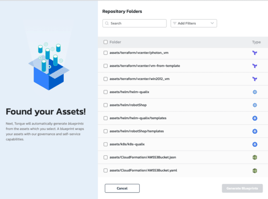Click Kubernetes icon for helm-qualix/templates row

255,118
